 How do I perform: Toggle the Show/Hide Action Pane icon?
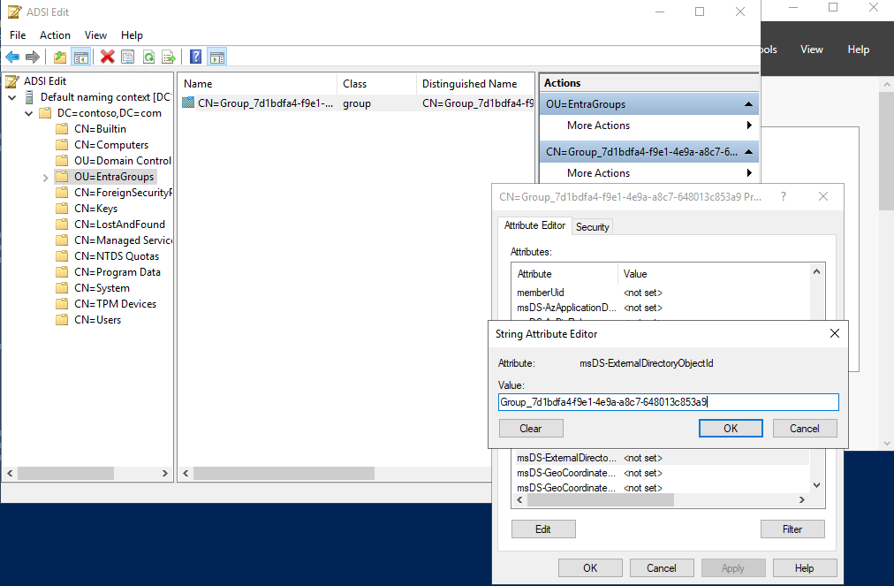coord(216,57)
